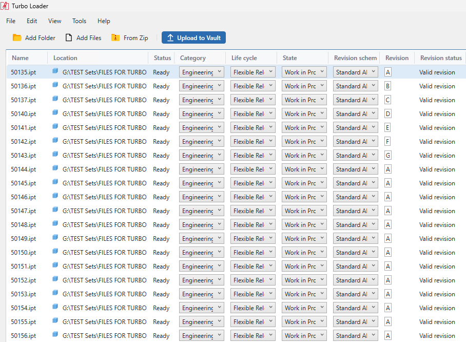Open the Help menu
This screenshot has height=342, width=466.
point(104,21)
